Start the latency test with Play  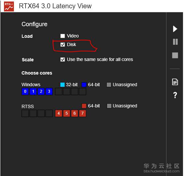coord(175,29)
